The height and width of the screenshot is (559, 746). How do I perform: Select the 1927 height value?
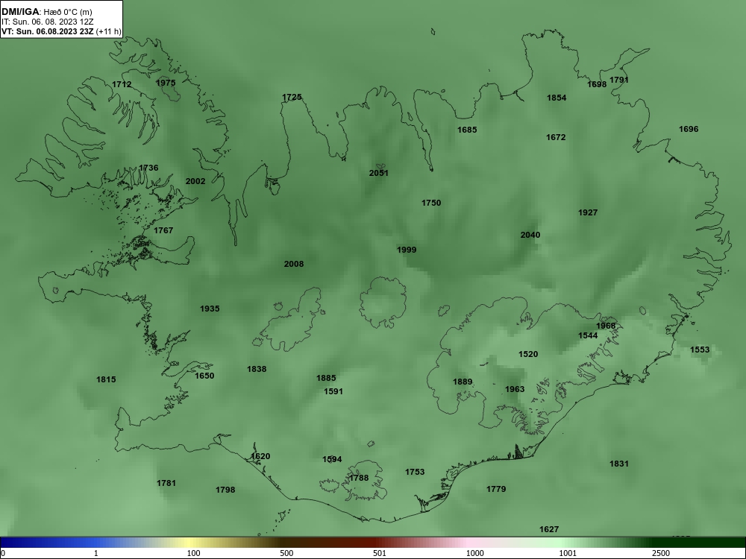pyautogui.click(x=588, y=212)
